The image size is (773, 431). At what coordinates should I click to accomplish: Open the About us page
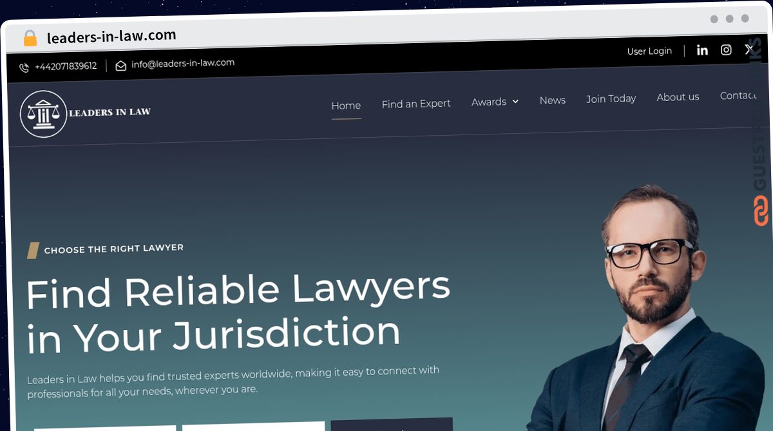coord(678,97)
